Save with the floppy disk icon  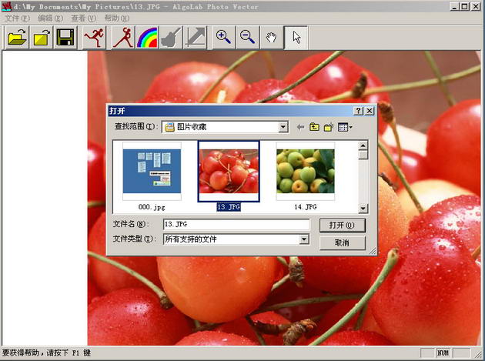[x=65, y=38]
